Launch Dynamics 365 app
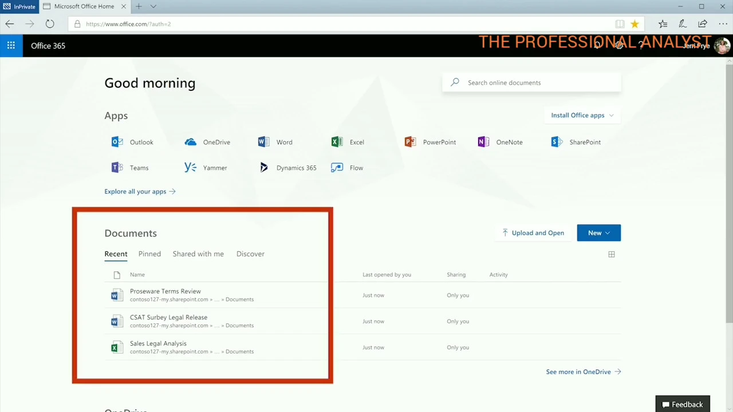 [x=287, y=168]
